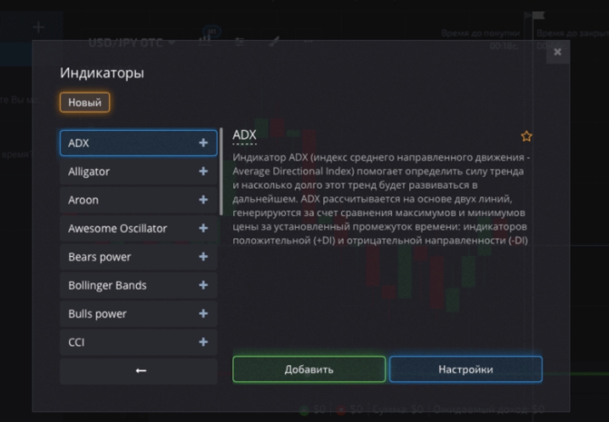Click the Новый filter tag
The height and width of the screenshot is (422, 609).
coord(84,103)
